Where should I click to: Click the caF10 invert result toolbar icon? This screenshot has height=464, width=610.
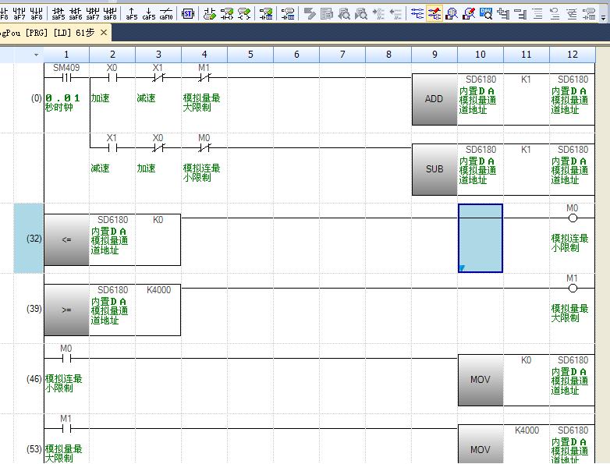click(165, 13)
